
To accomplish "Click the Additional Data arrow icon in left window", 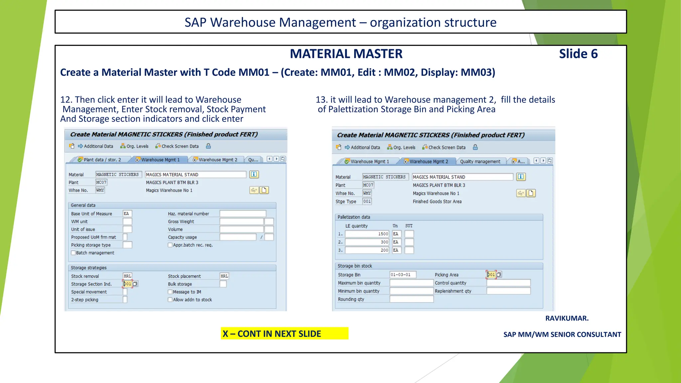I will pos(80,146).
